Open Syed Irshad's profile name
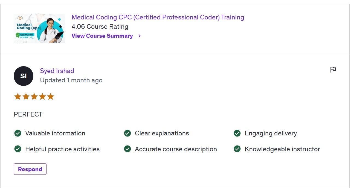Screen dimensions: 354x189 (57, 71)
